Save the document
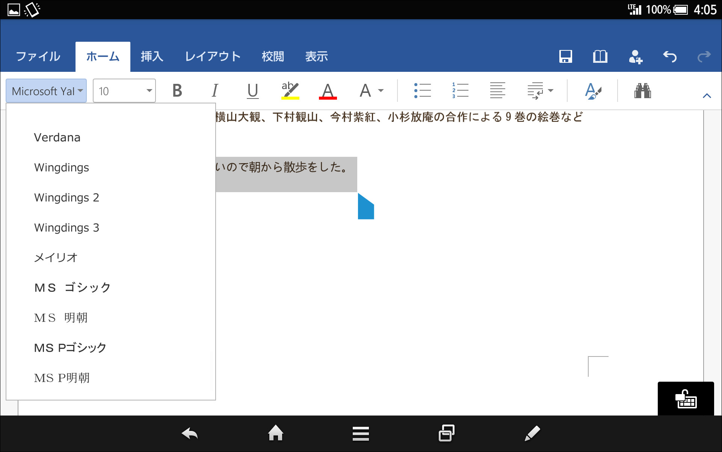Screen dimensions: 722x452 [565, 56]
